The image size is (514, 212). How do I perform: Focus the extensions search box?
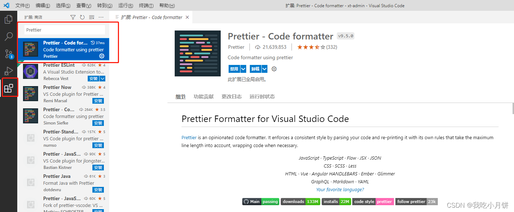(65, 30)
